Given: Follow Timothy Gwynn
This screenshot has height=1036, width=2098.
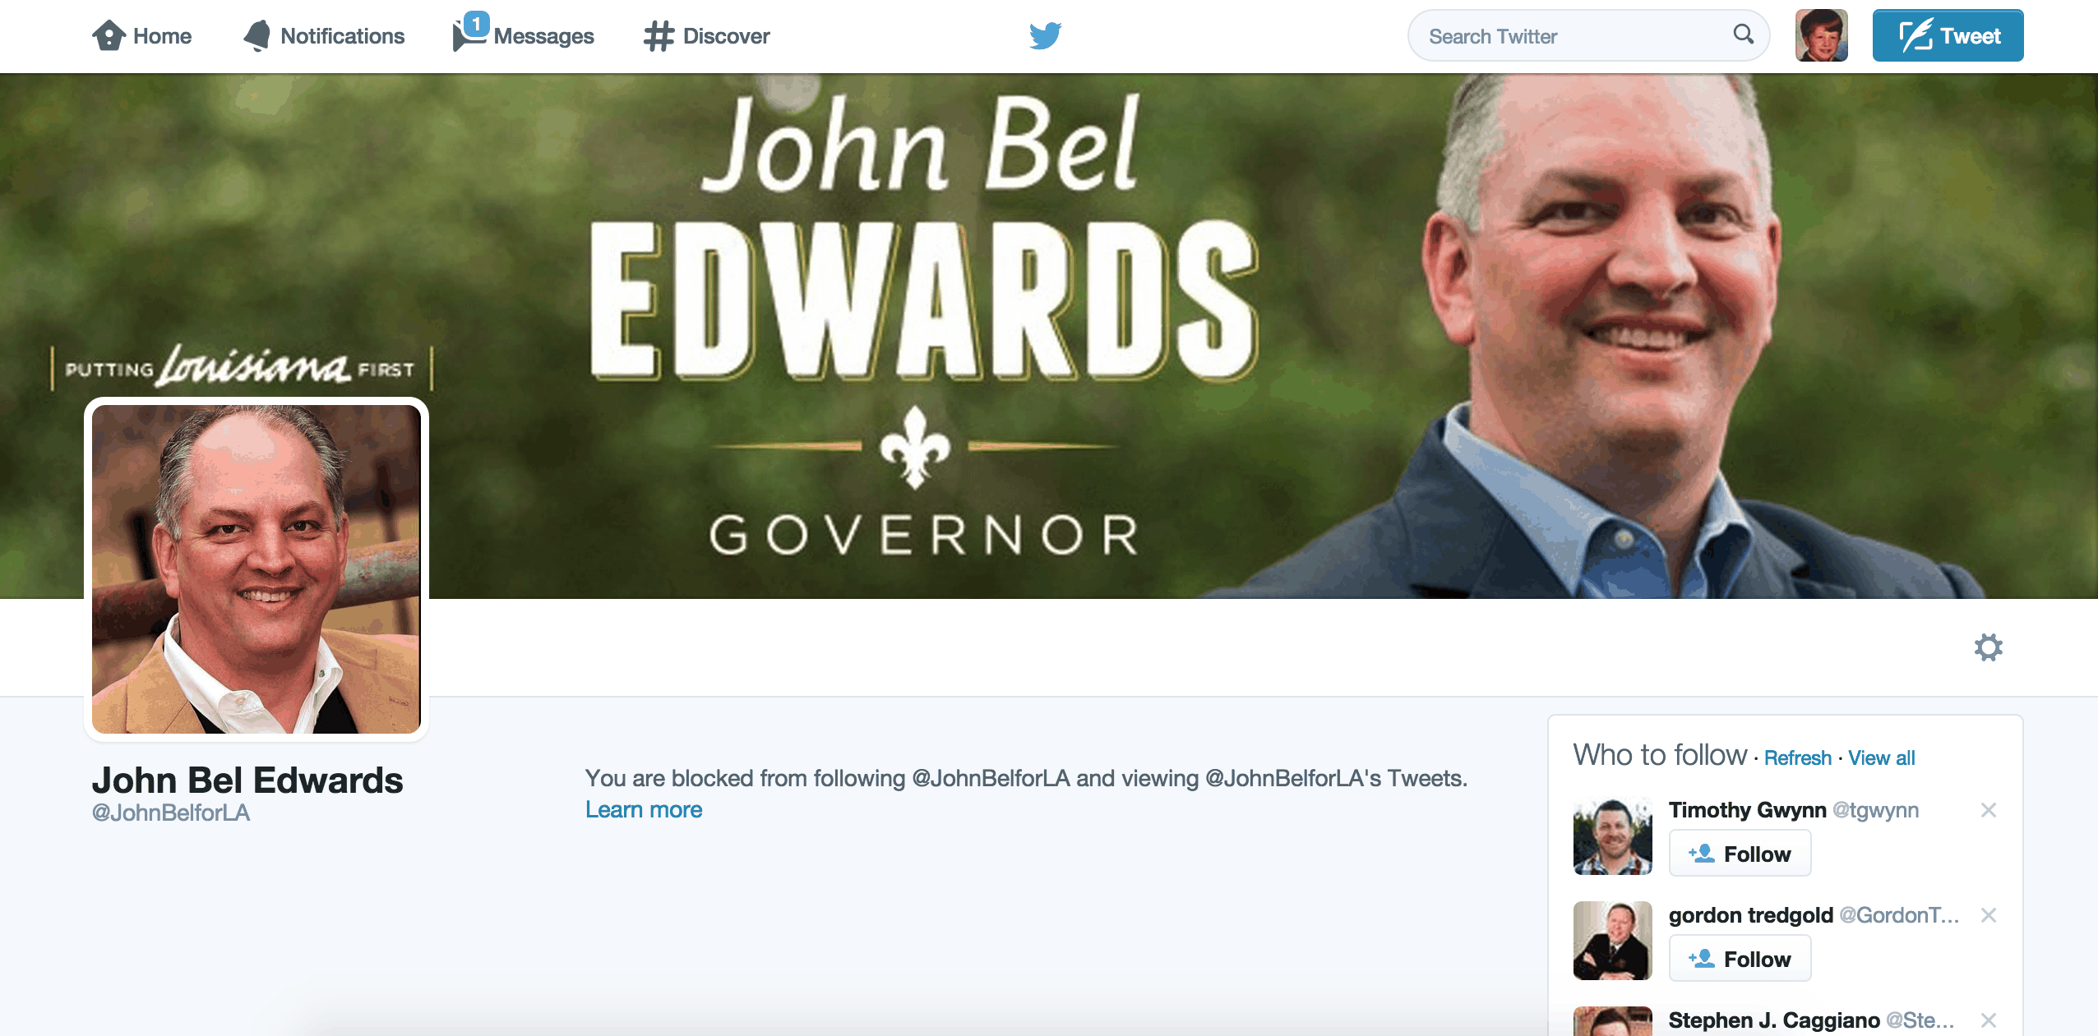Looking at the screenshot, I should tap(1740, 854).
